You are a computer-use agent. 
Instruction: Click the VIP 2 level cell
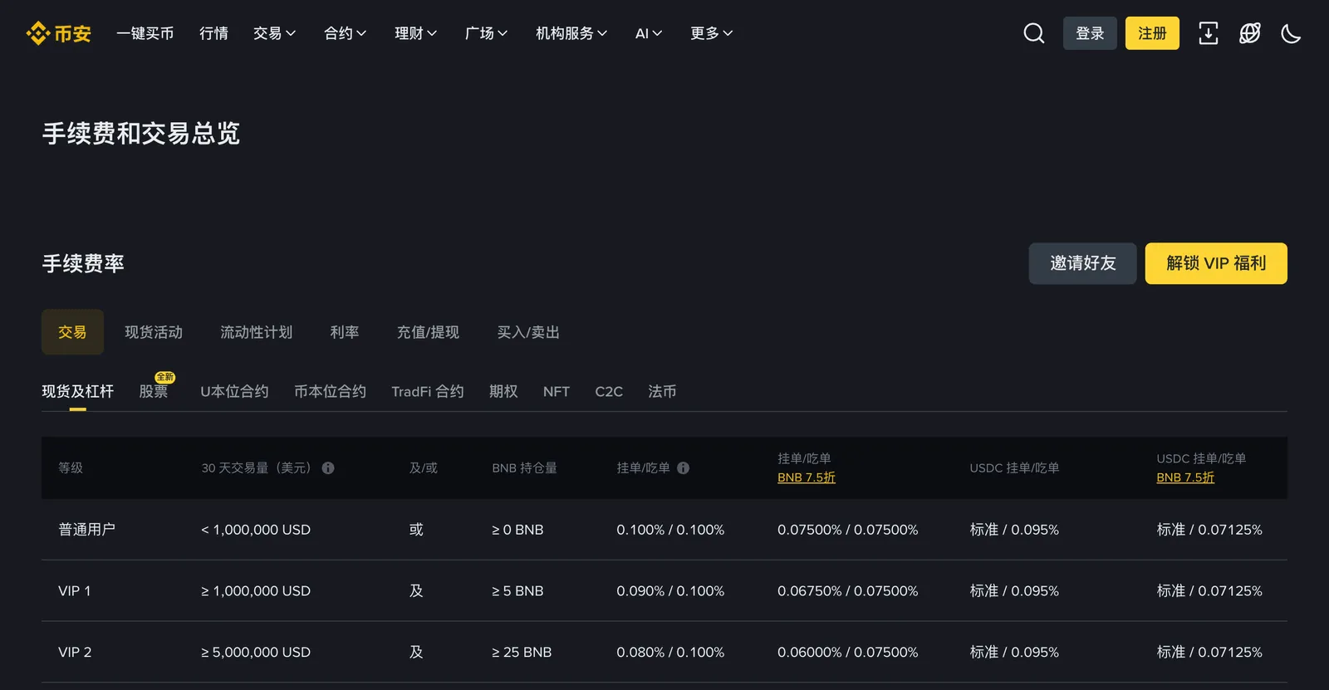[x=75, y=653]
